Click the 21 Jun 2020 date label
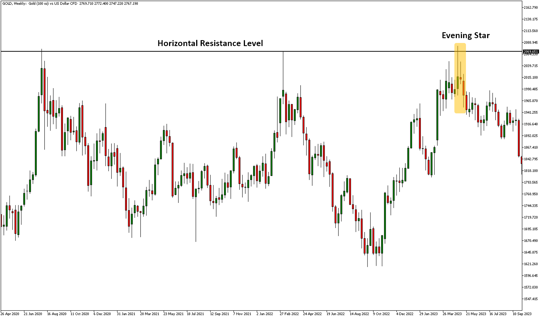This screenshot has height=318, width=543. 33,314
